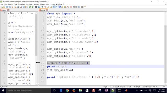The width and height of the screenshot is (167, 93).
Task: Click the Close All toolbar icon
Action: pos(15,7)
